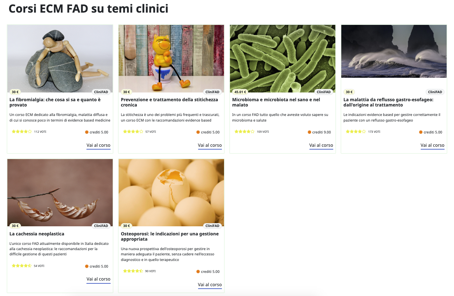Click the 45.01 € price badge
454x296 pixels.
(240, 92)
